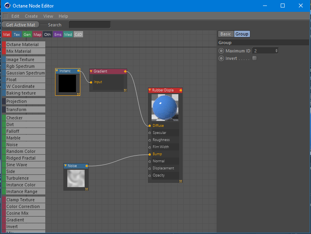Screen dimensions: 311x234
Task: Click the Maximum ID animation radio dot
Action: [221, 51]
